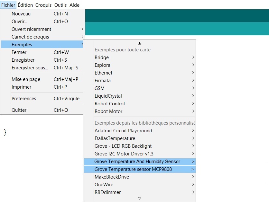Click the chevron on the MakeBlockDrive row

tap(193, 177)
